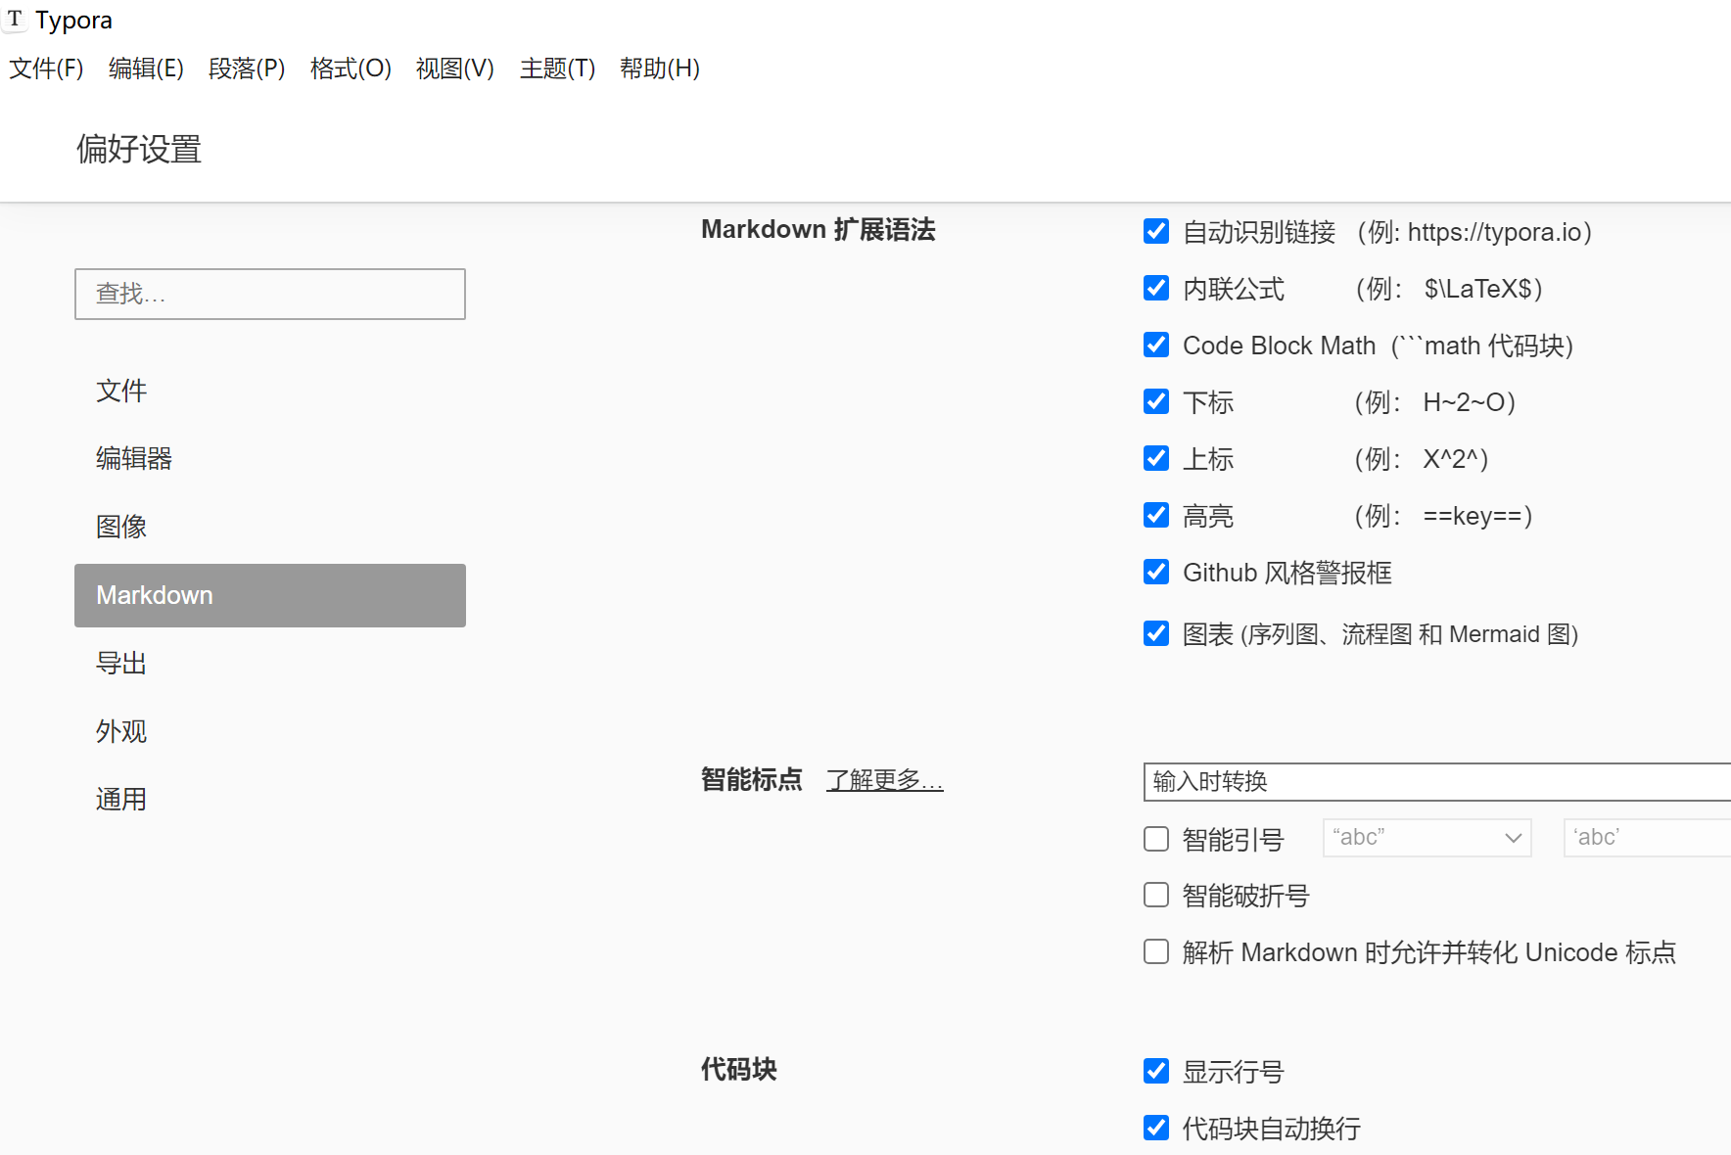Click the 查找... search field
The width and height of the screenshot is (1731, 1155).
pos(270,294)
